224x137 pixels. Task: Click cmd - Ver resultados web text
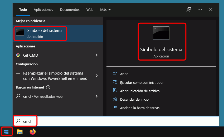tap(43, 96)
